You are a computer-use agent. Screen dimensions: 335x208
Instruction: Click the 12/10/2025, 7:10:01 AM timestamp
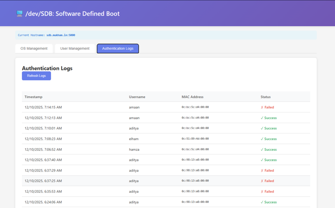click(x=43, y=128)
